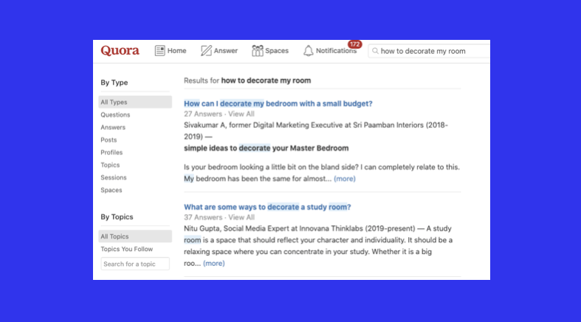Open the Notifications nav label
581x322 pixels.
pos(336,51)
